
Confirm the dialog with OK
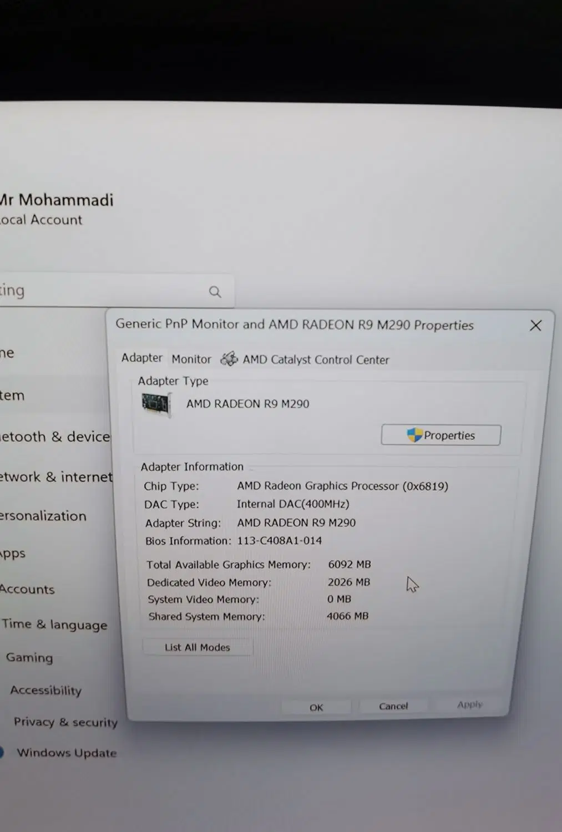[316, 707]
